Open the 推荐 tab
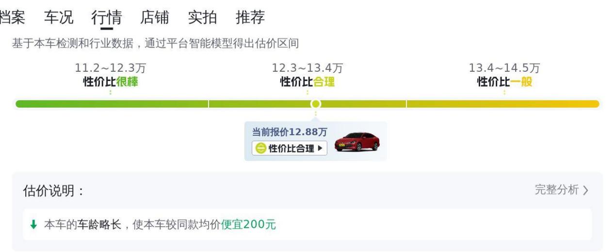The width and height of the screenshot is (615, 252). pyautogui.click(x=250, y=17)
